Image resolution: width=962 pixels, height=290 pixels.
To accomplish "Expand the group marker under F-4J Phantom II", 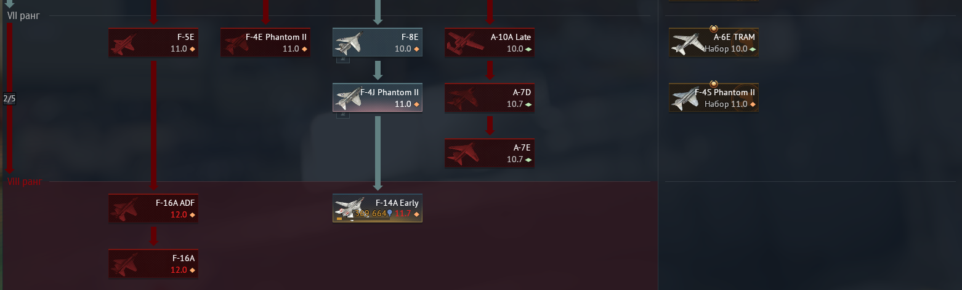I will tap(343, 115).
